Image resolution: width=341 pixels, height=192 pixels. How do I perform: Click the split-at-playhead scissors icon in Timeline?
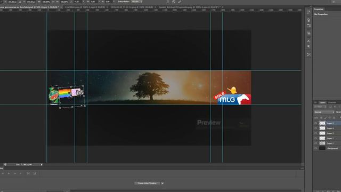point(28,173)
